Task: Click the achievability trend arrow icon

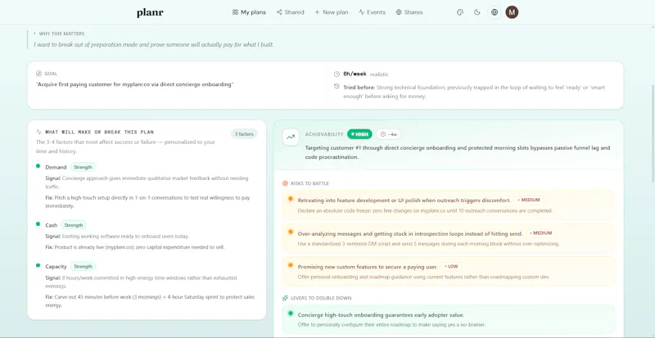Action: [x=291, y=137]
